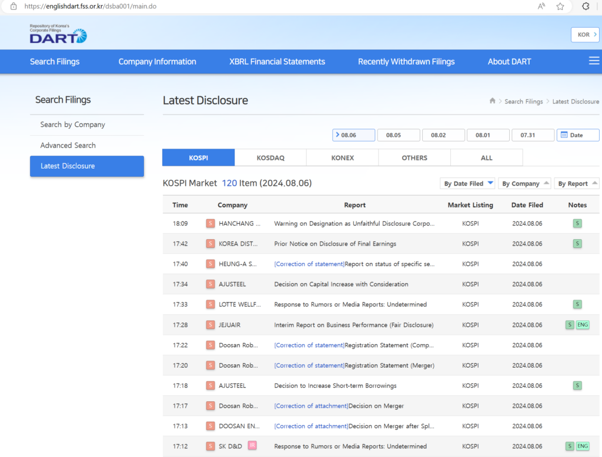Click the ENG badge in the SK D&D row
The height and width of the screenshot is (457, 602).
coord(583,446)
